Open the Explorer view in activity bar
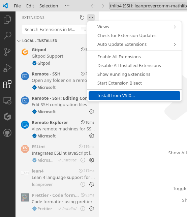This screenshot has width=187, height=217. pyautogui.click(x=7, y=20)
